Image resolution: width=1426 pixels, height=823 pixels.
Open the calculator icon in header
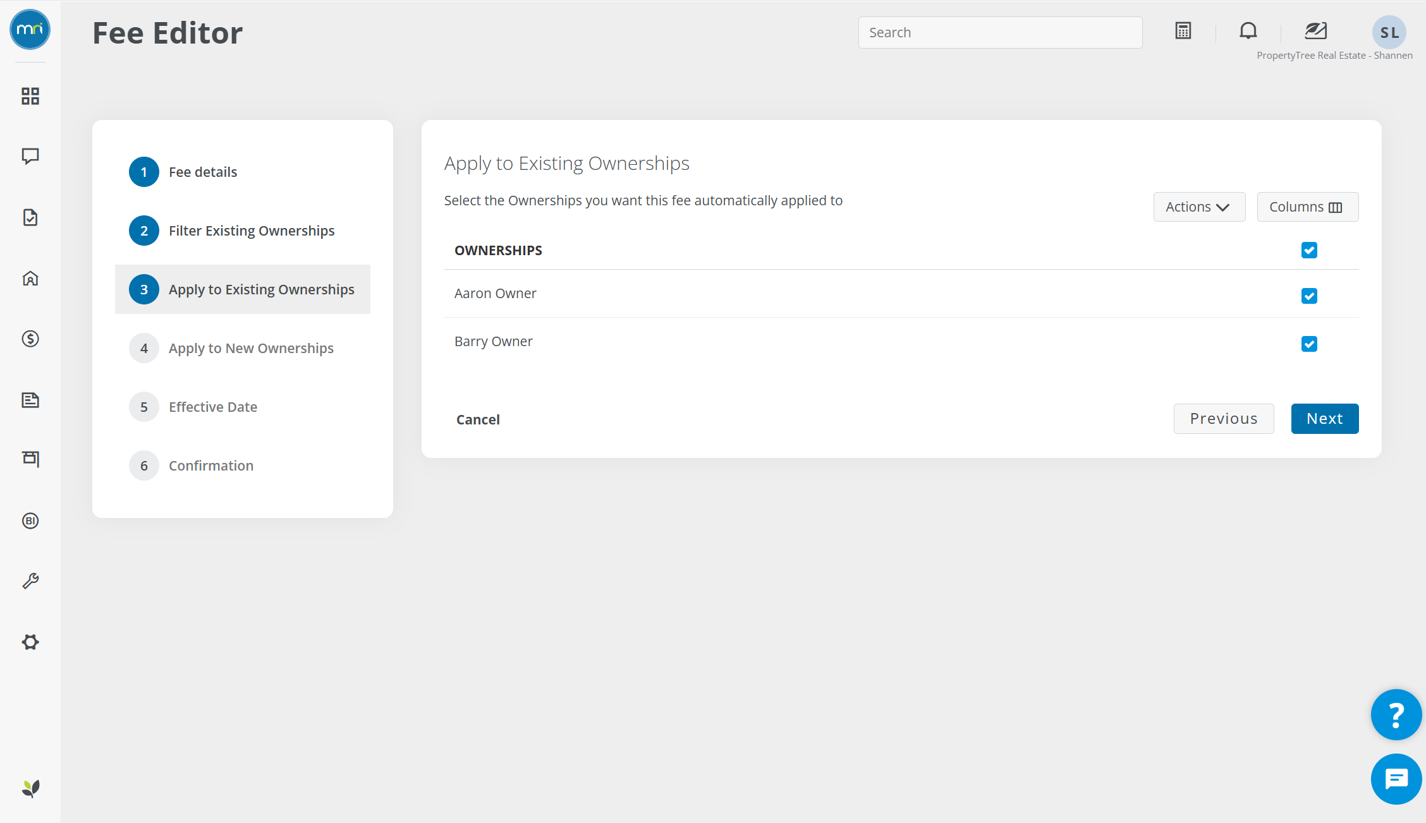pyautogui.click(x=1183, y=31)
